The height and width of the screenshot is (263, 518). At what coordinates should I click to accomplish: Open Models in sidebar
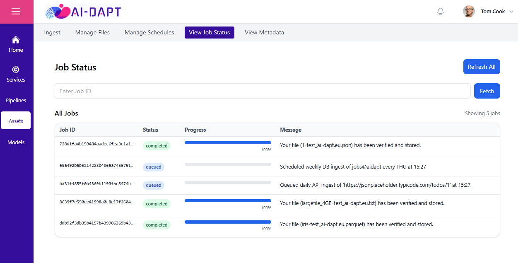point(16,142)
